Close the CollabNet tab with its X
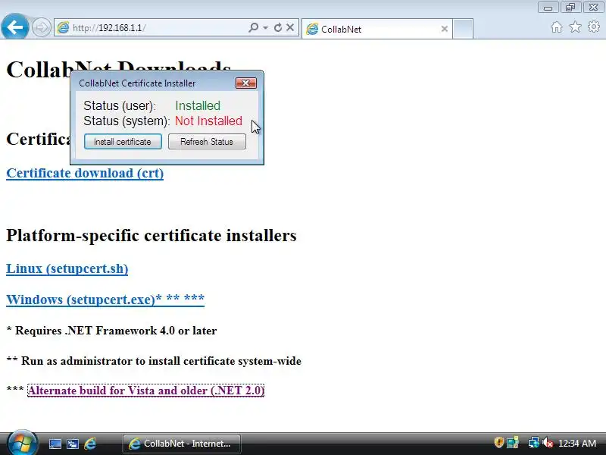606x455 pixels. 445,29
